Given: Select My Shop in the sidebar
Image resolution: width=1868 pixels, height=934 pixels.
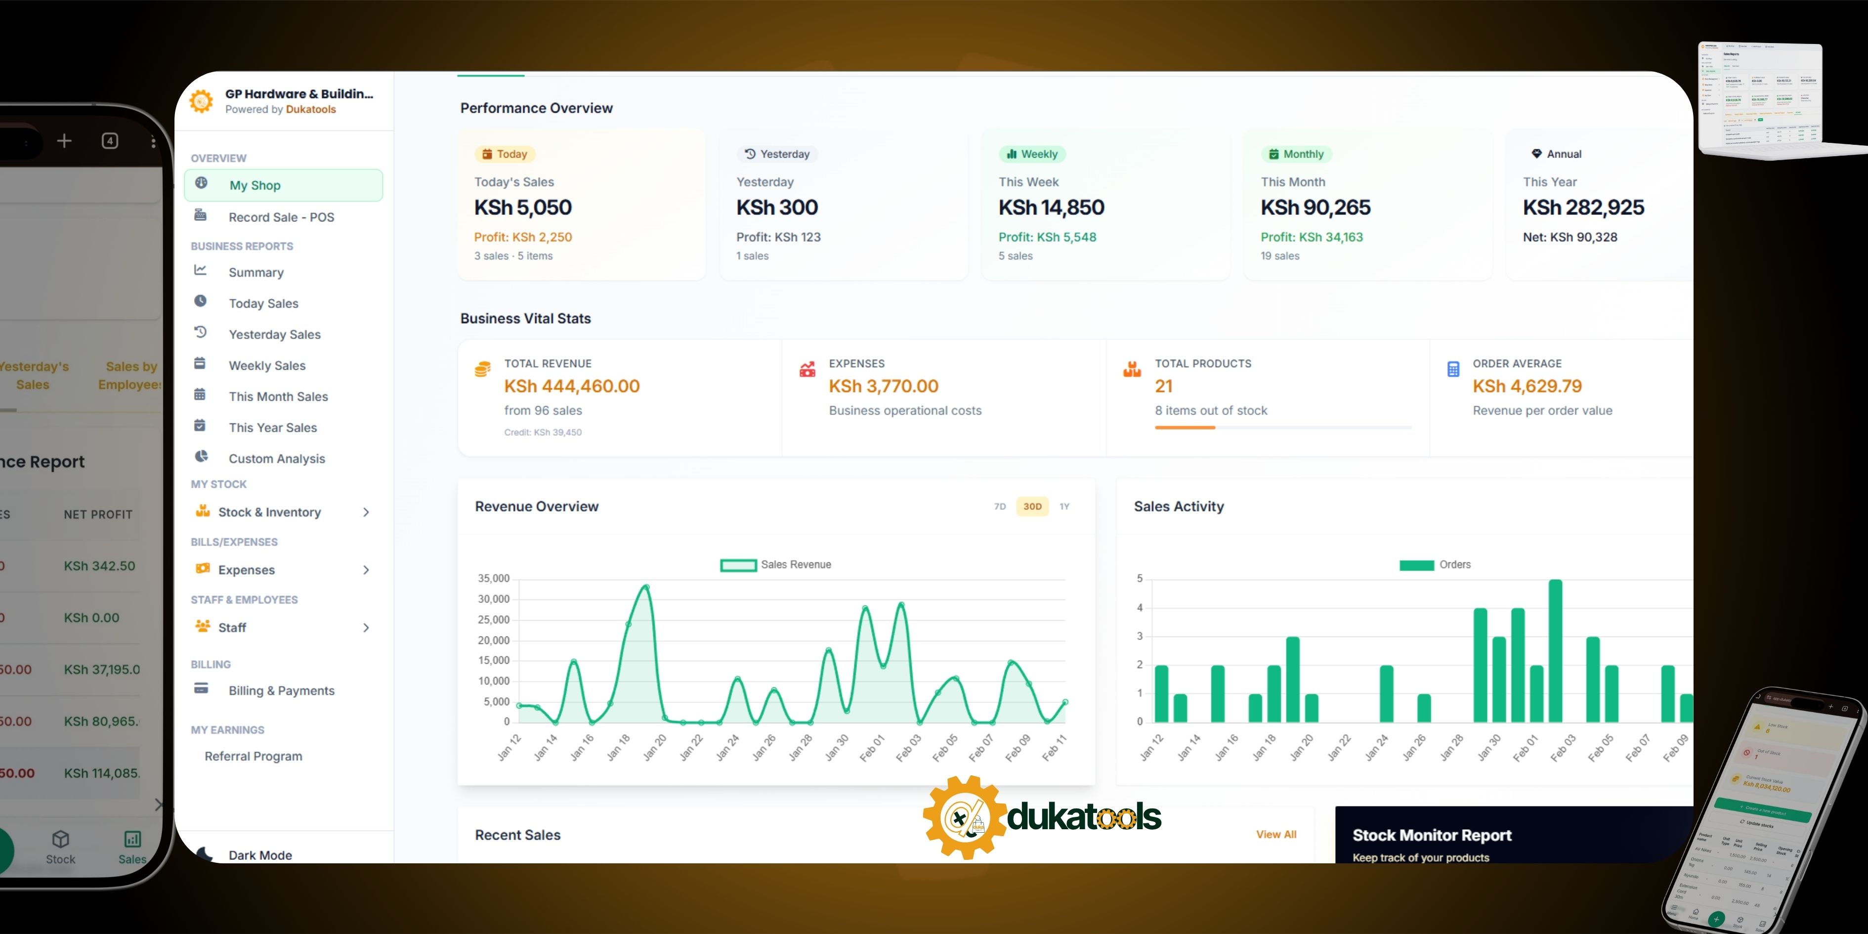Looking at the screenshot, I should click(x=256, y=185).
